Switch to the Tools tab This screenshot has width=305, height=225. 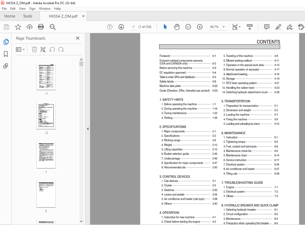tap(28, 16)
